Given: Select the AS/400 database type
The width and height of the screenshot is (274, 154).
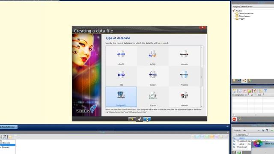Looking at the screenshot, I should tap(121, 56).
